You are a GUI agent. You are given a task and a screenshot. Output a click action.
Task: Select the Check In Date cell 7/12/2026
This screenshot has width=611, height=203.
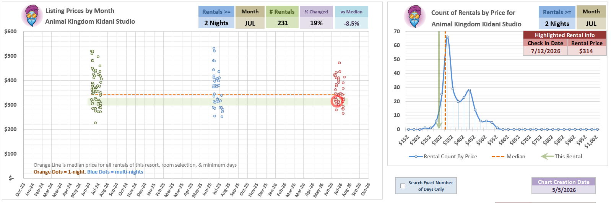546,51
